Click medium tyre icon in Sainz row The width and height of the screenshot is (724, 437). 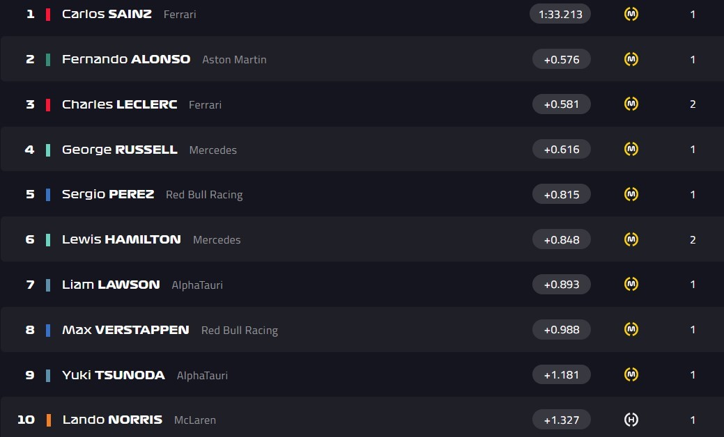(x=631, y=14)
